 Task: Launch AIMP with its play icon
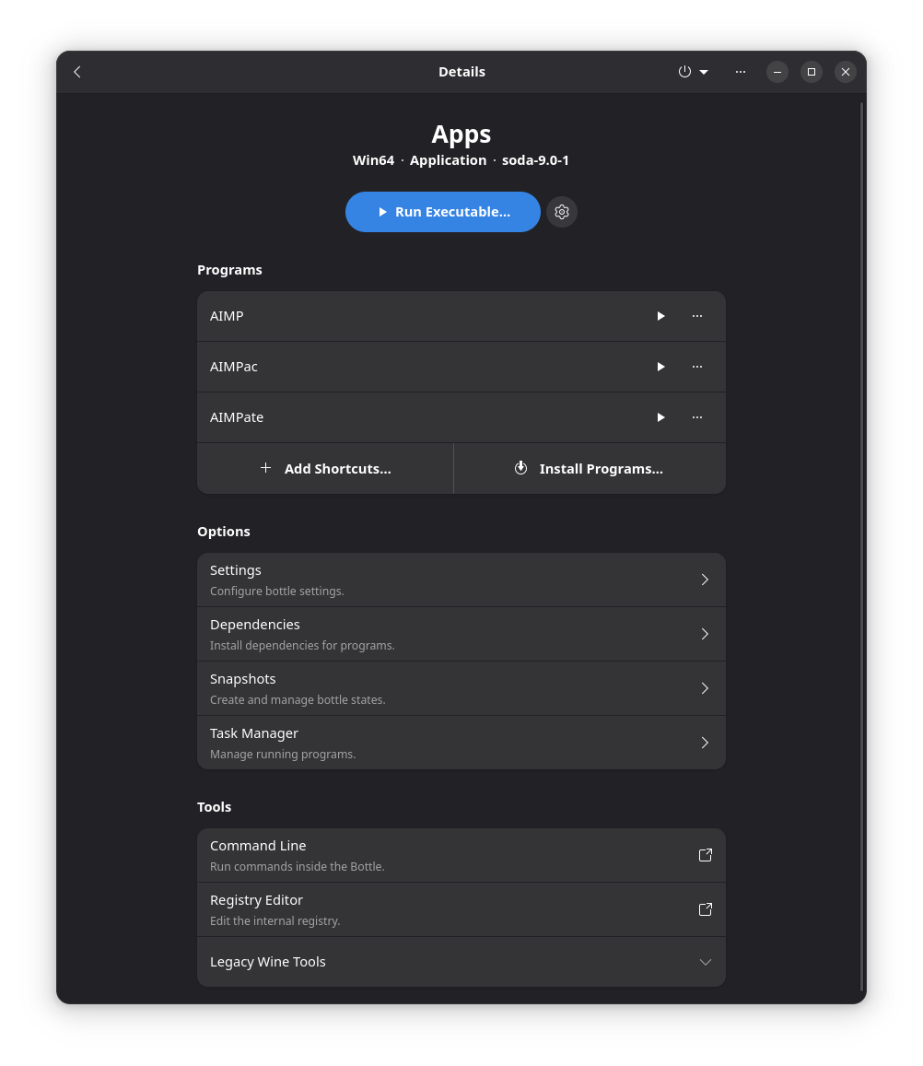(x=660, y=316)
